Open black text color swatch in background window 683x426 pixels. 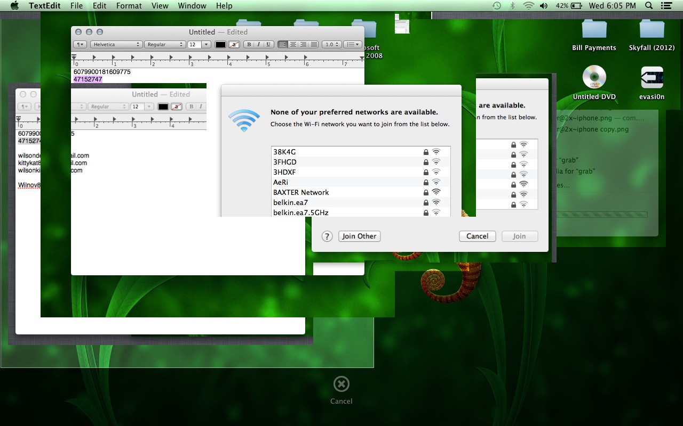163,107
